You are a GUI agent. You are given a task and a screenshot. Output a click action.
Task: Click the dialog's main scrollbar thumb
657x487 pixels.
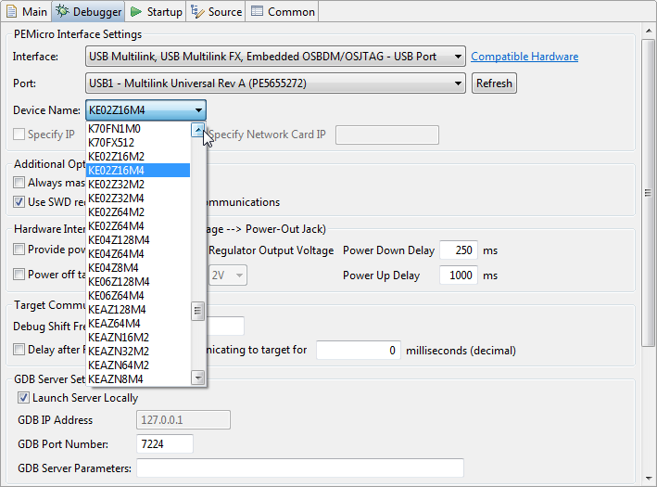point(649,193)
